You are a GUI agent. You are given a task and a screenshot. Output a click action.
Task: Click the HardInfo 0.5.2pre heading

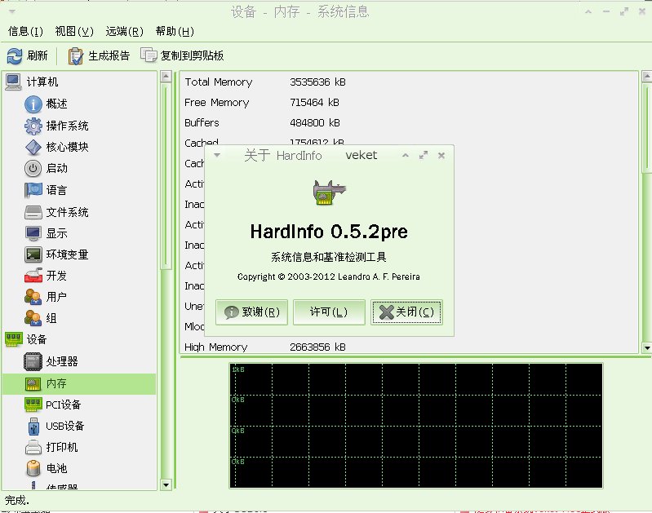(x=329, y=232)
